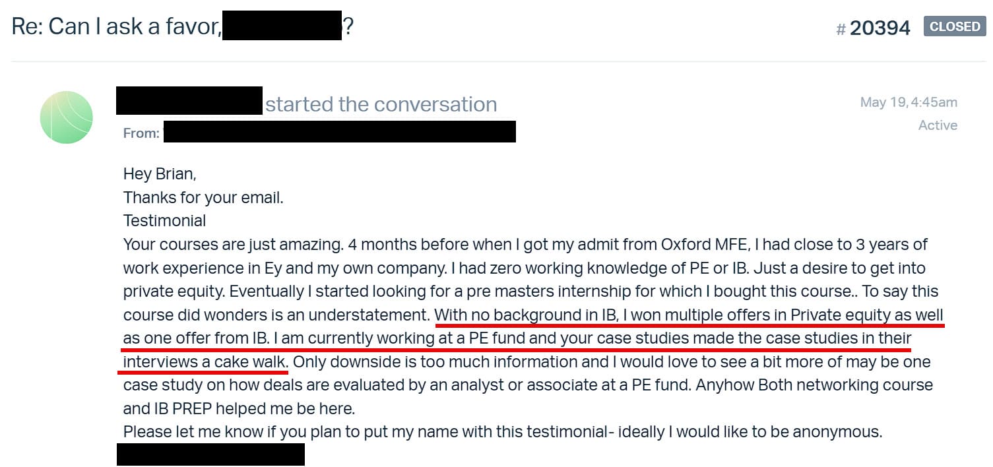Click "started the conversation" text
993x467 pixels.
[381, 104]
